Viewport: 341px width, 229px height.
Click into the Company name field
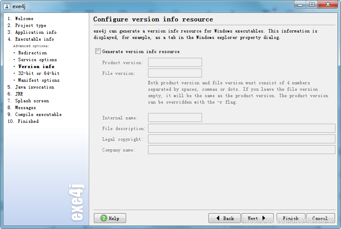[x=241, y=149]
